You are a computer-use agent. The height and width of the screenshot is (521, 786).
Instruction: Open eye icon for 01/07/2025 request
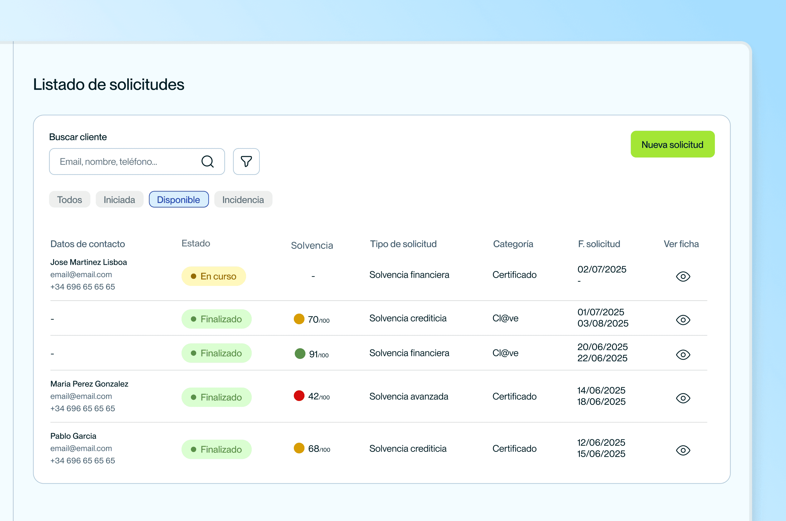click(683, 320)
